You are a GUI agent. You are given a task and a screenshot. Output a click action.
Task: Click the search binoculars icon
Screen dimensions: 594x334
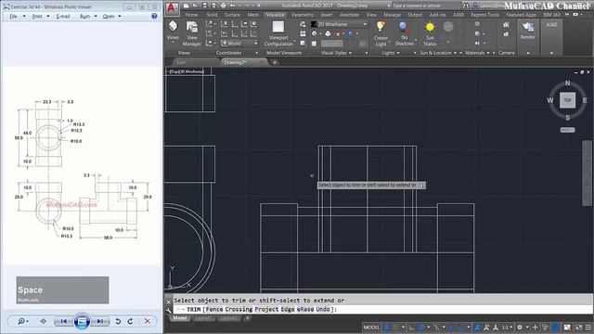pos(466,6)
